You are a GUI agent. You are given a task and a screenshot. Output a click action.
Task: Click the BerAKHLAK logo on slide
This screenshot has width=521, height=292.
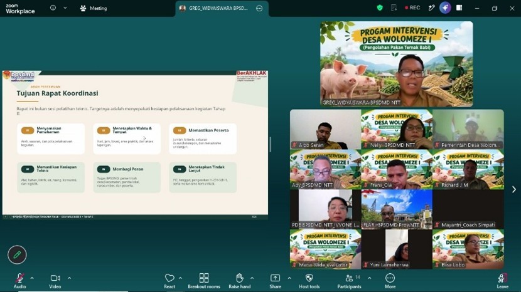252,76
